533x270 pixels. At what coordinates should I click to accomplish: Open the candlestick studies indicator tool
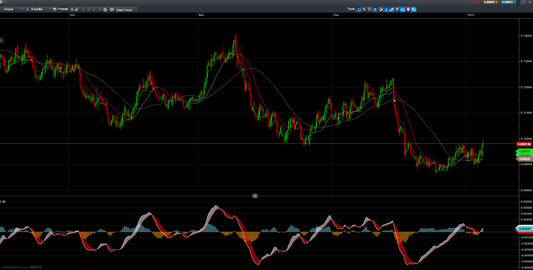[397, 9]
